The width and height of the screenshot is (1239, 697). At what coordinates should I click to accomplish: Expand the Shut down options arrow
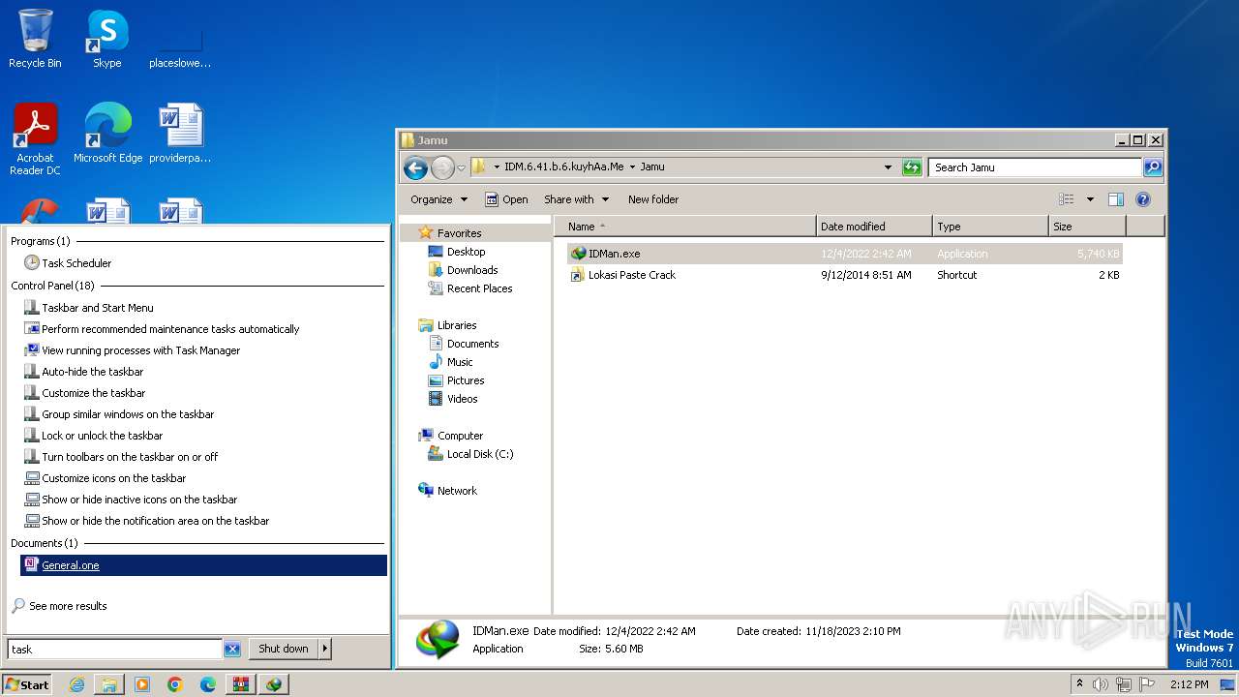324,649
